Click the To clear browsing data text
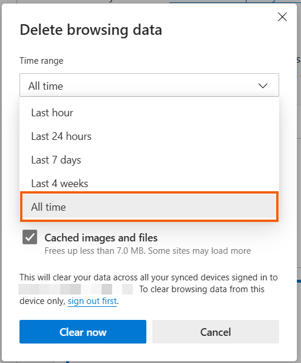The image size is (301, 363). (202, 289)
